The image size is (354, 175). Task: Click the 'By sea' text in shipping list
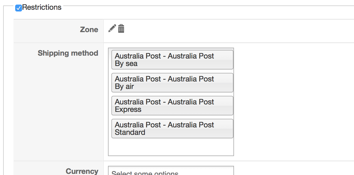pos(126,64)
